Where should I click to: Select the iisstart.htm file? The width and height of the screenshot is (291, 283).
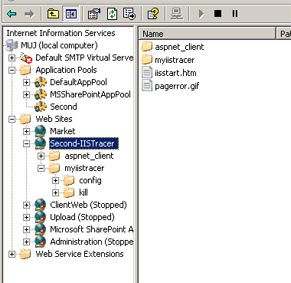[175, 73]
